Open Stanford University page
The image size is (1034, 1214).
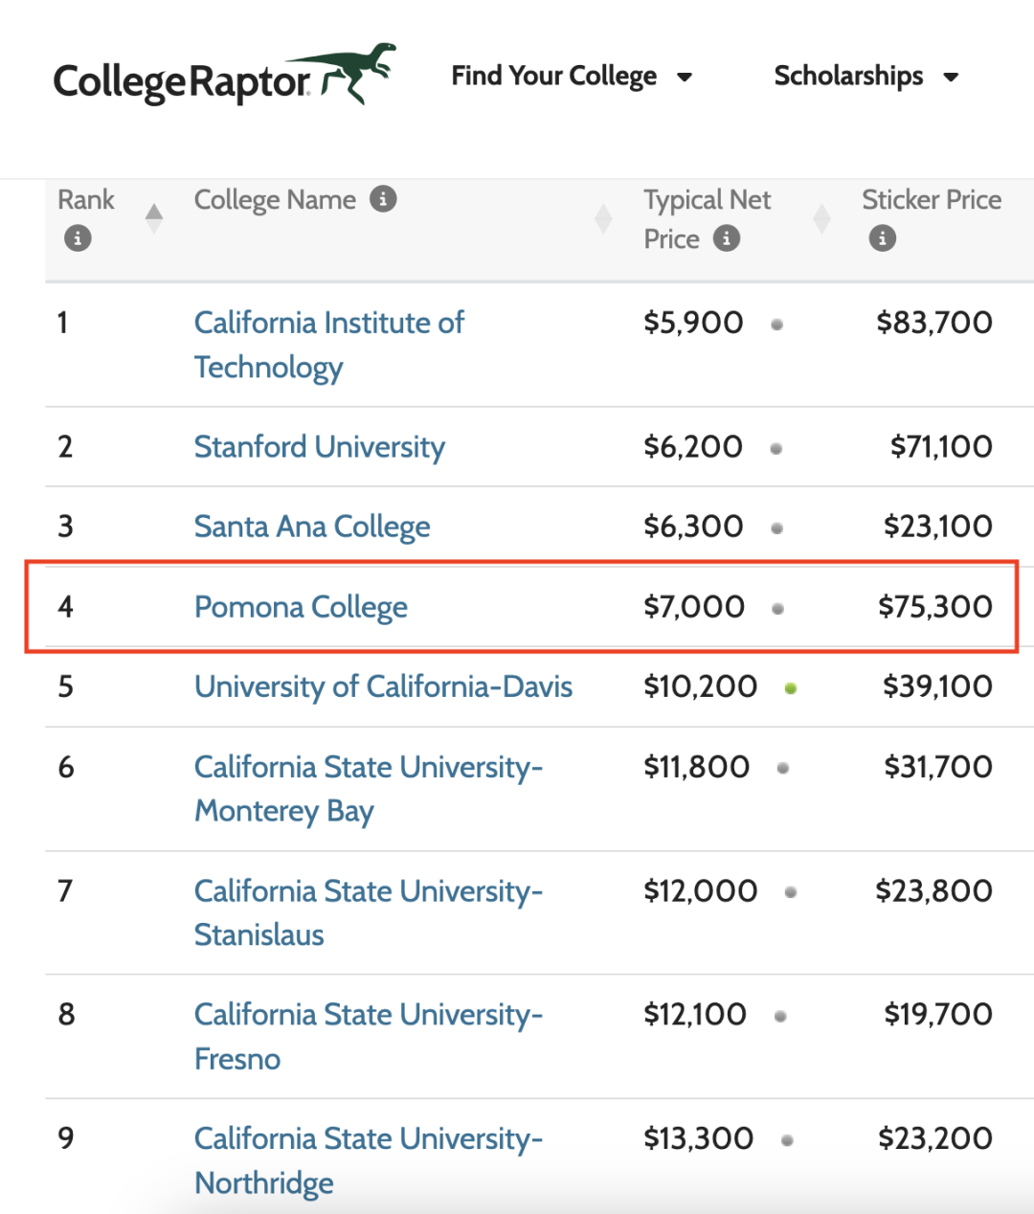(320, 447)
